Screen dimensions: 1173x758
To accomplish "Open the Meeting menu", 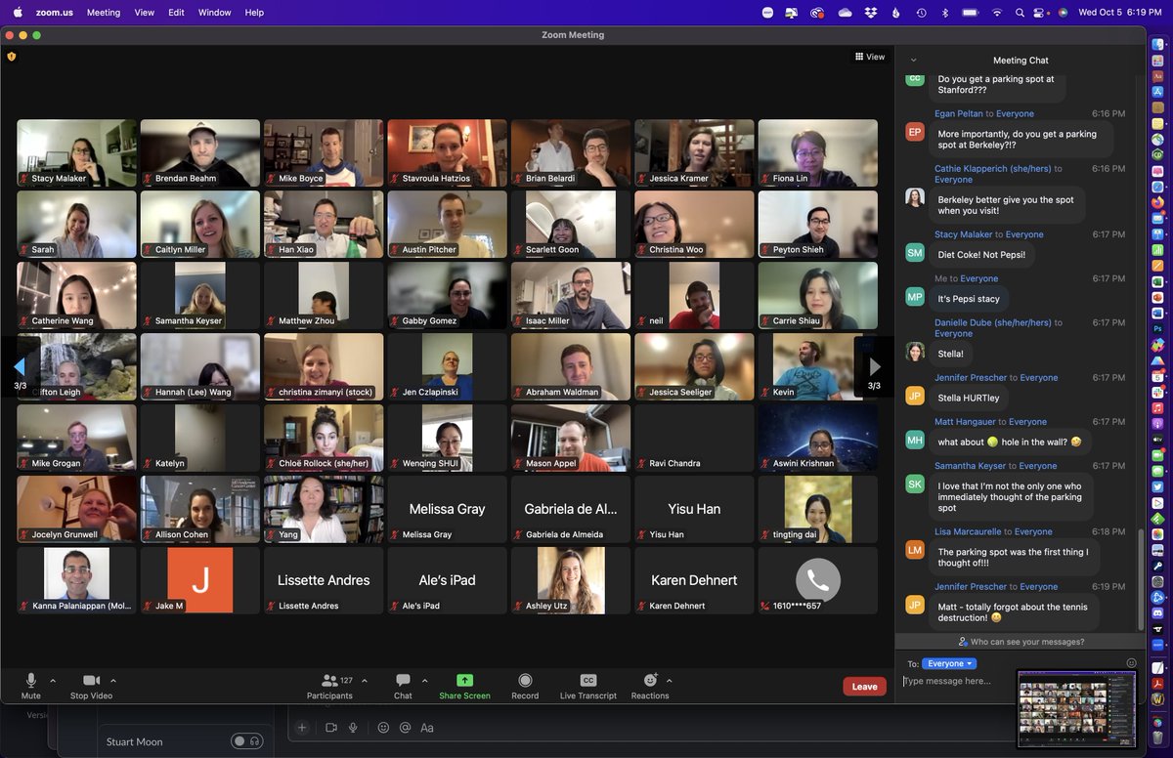I will pos(104,13).
